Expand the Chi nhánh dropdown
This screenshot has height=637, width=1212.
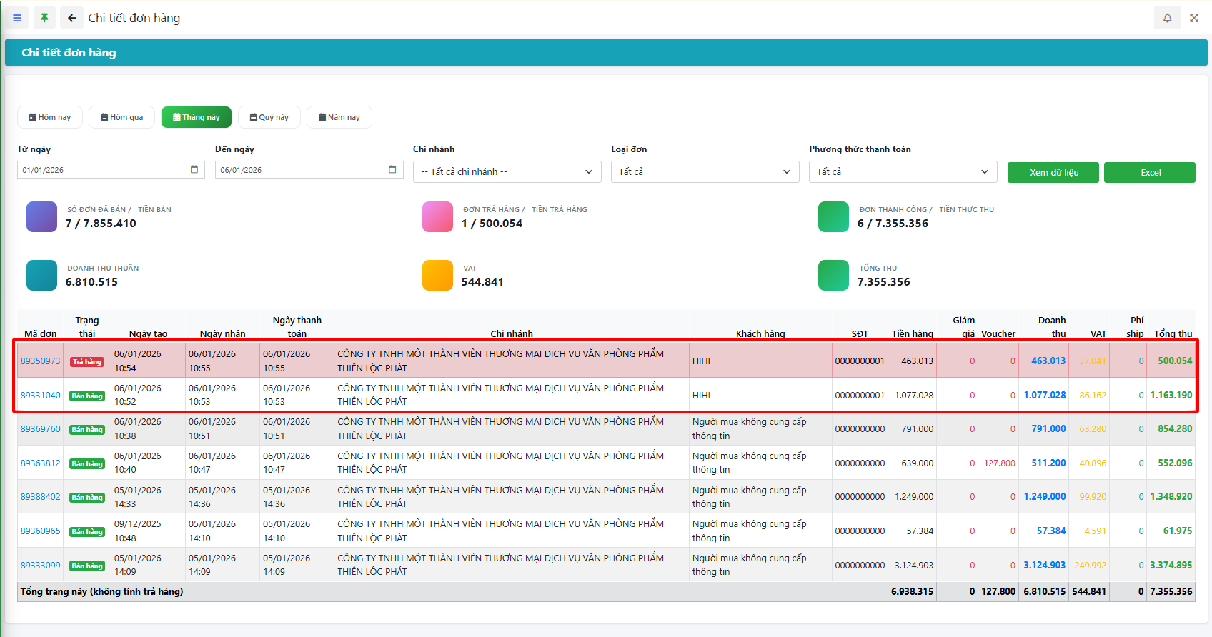507,172
